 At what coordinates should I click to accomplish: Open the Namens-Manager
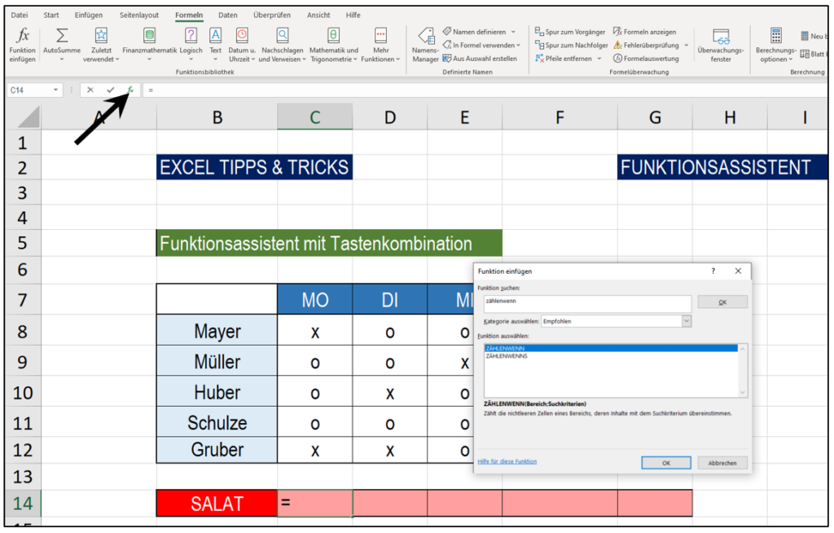click(x=425, y=45)
